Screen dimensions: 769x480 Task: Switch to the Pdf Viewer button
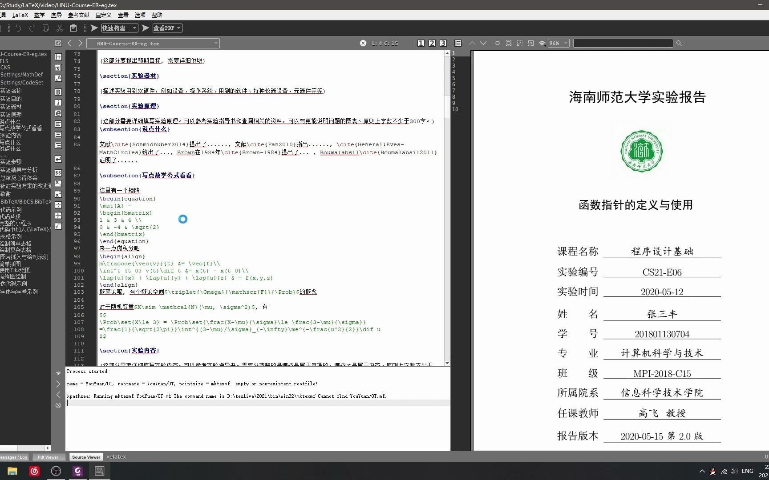click(48, 457)
